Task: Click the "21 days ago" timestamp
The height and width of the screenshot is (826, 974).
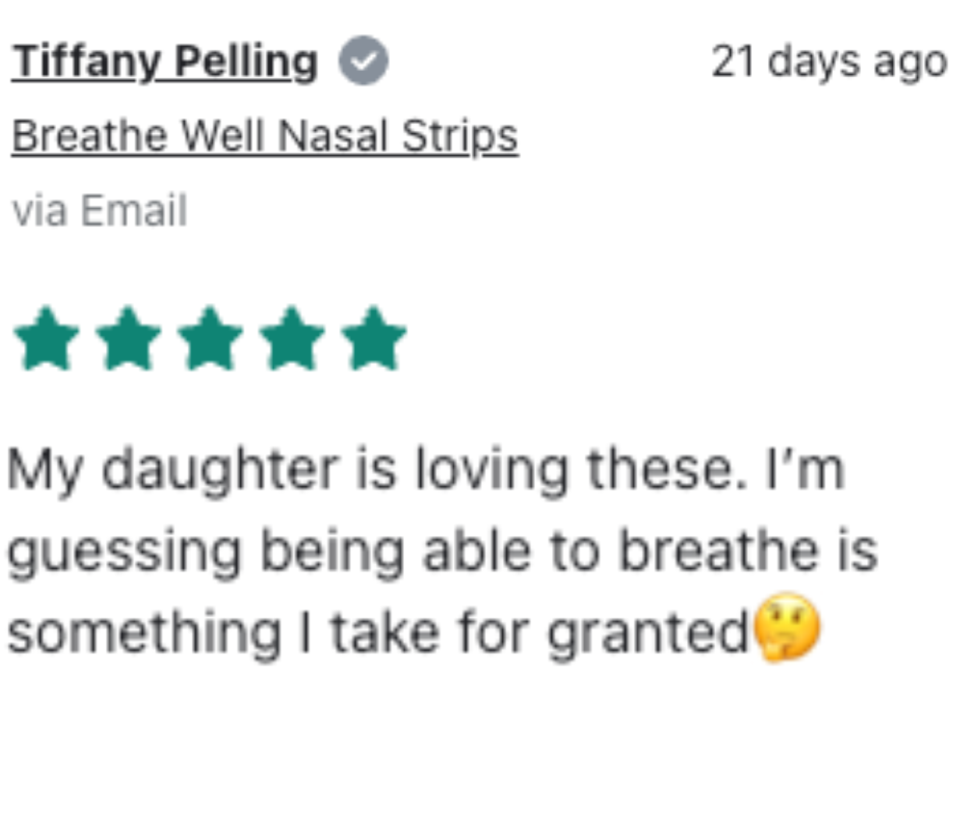Action: (829, 61)
